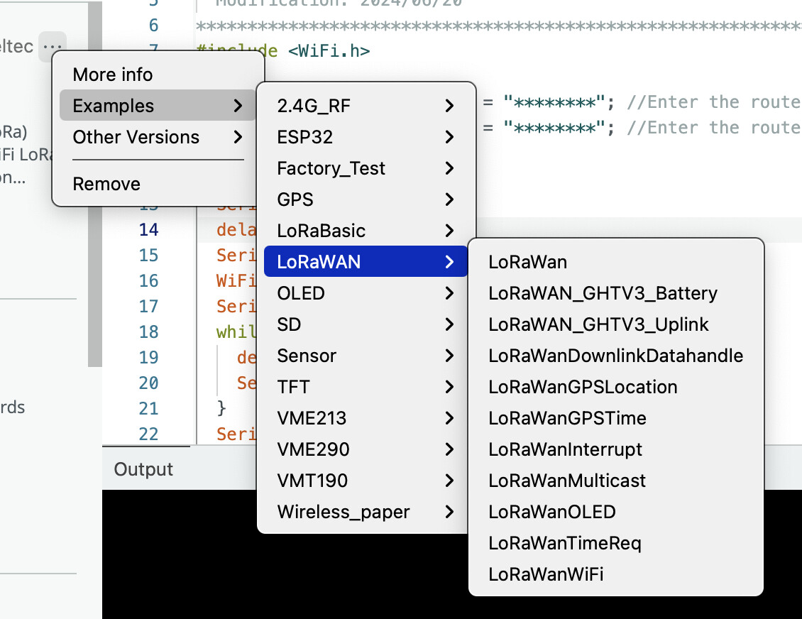This screenshot has height=619, width=802.
Task: Expand the Sensor examples submenu
Action: [x=307, y=356]
